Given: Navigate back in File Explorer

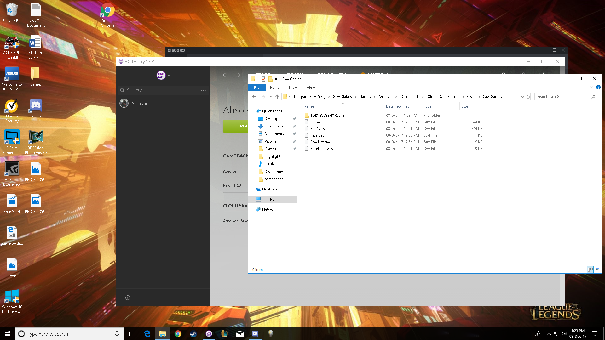Looking at the screenshot, I should pos(254,97).
